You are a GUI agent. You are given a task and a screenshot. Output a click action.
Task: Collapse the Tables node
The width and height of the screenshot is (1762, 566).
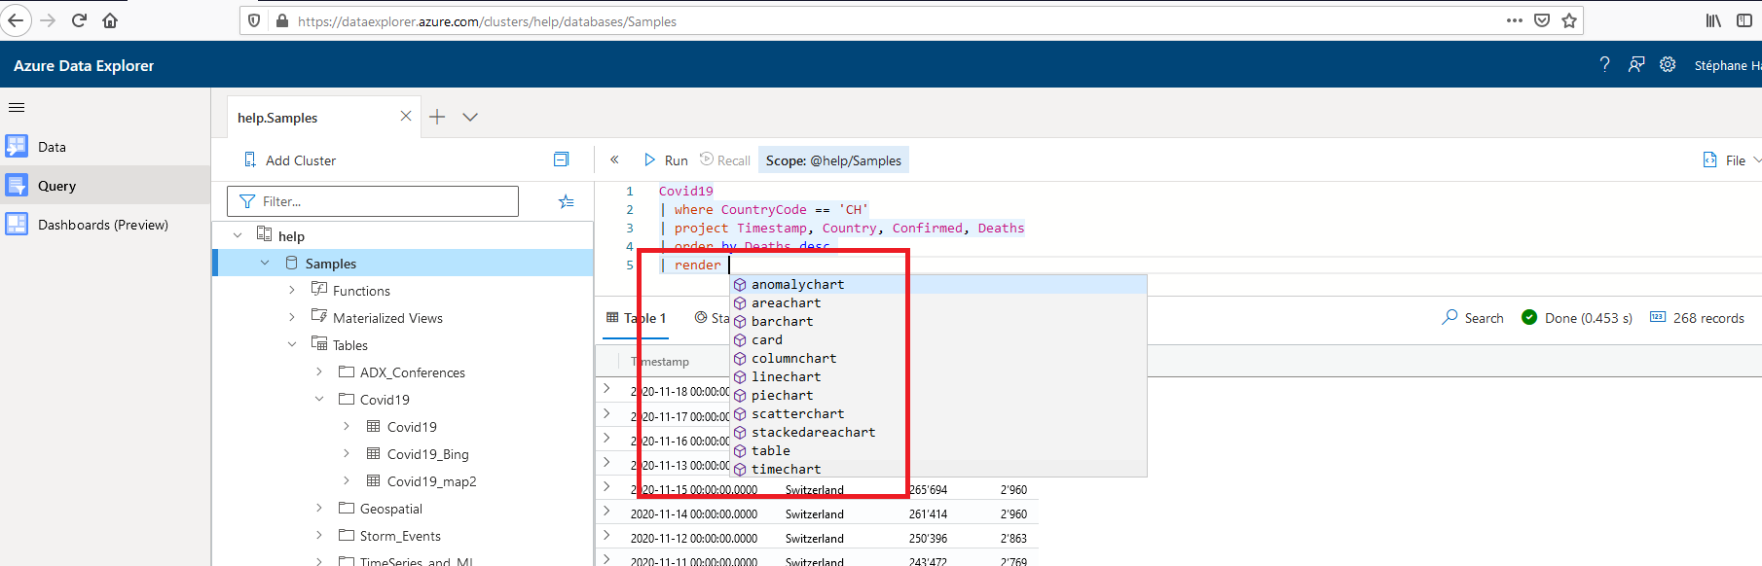point(292,344)
